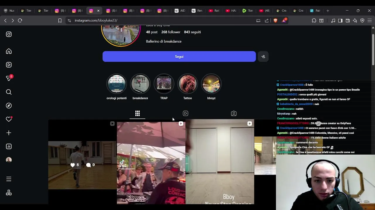
Task: Switch to the Reels profile tab
Action: tap(185, 113)
